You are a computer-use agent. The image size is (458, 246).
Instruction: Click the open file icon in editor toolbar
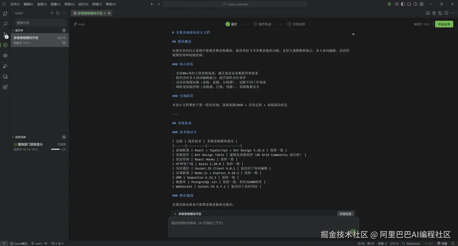coord(434,13)
